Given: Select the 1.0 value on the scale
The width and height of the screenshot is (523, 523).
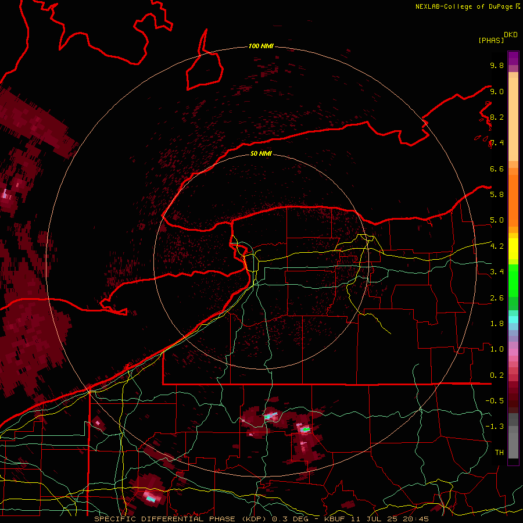Looking at the screenshot, I should (x=497, y=349).
